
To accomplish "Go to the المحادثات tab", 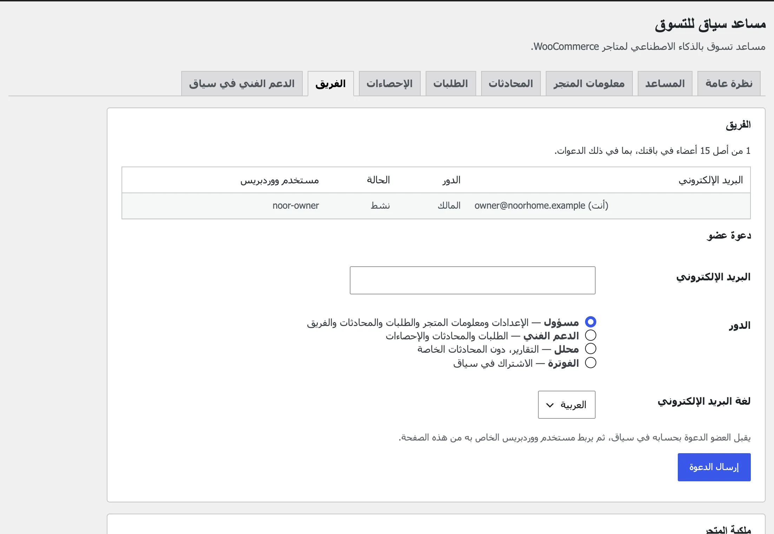I will point(511,84).
